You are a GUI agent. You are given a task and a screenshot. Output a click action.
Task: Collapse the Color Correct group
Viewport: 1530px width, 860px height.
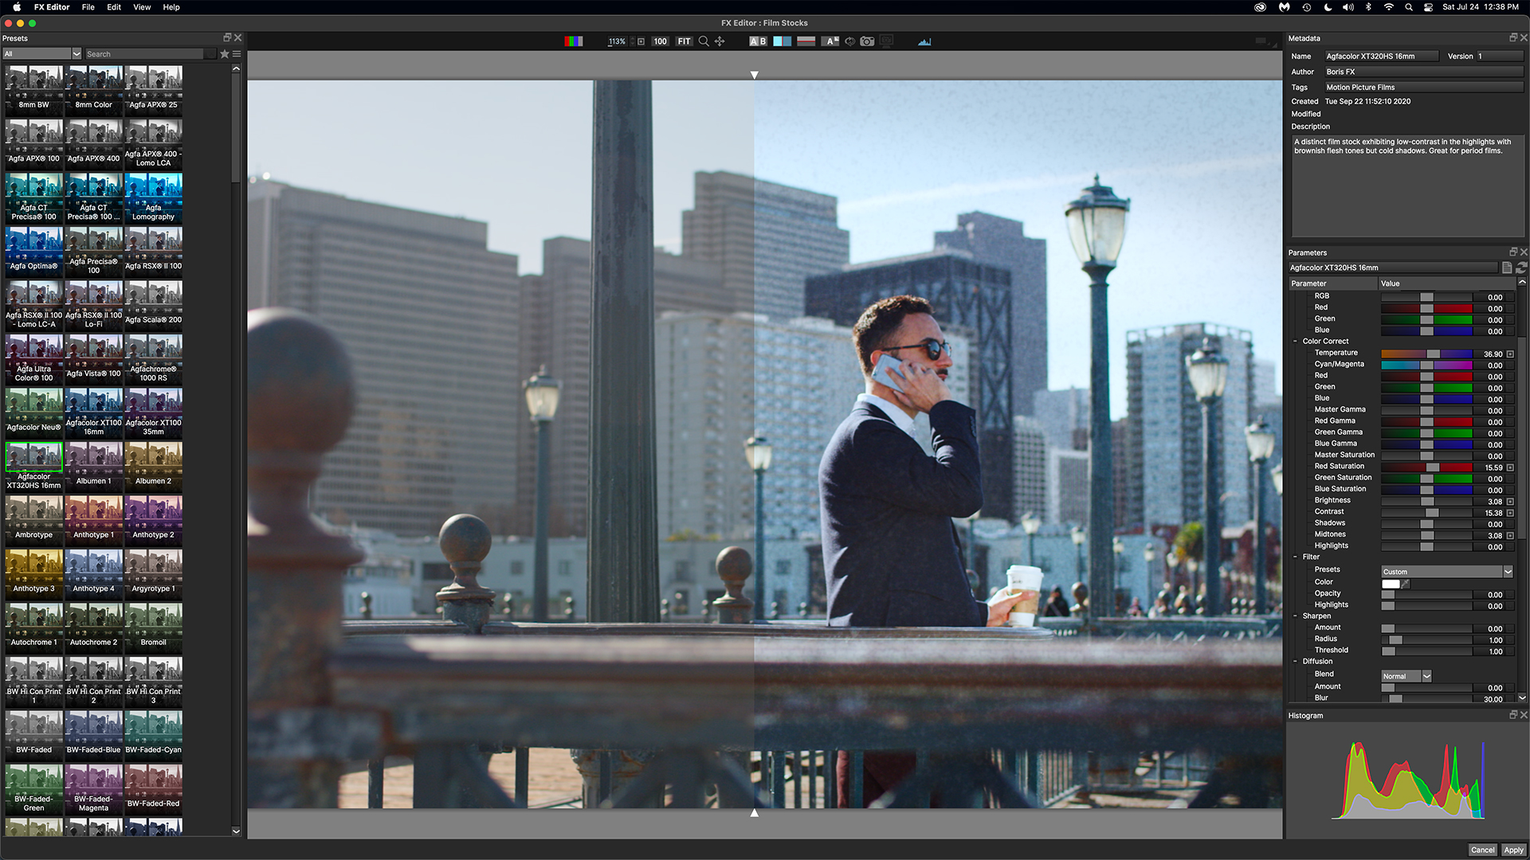click(x=1295, y=341)
